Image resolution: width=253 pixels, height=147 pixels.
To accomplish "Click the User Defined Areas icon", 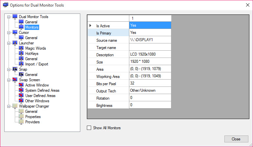I will tap(21, 96).
